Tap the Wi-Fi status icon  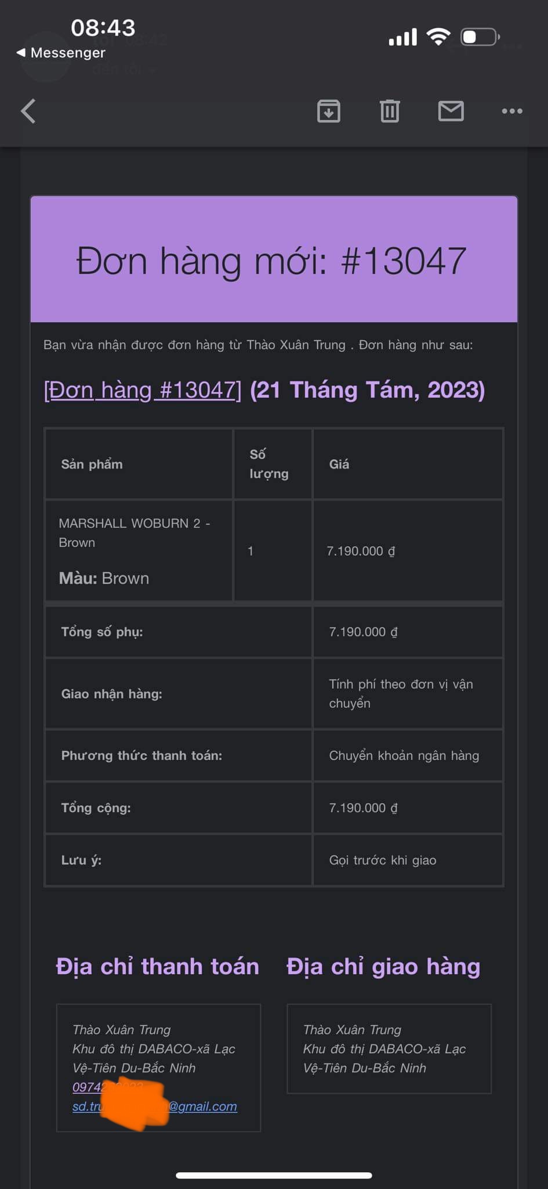[x=438, y=37]
